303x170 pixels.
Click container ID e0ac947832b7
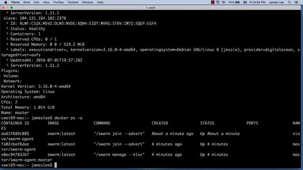(x=15, y=154)
